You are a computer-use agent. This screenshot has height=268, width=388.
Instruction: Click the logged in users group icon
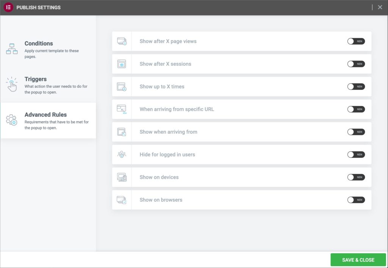click(122, 155)
